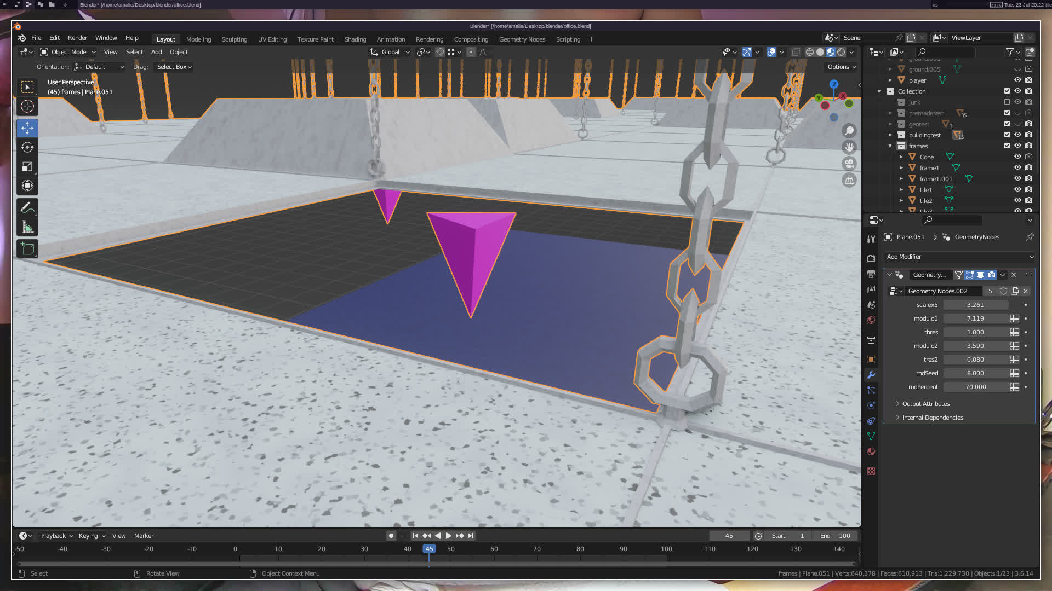Collapse the frames collection in outliner
Image resolution: width=1052 pixels, height=591 pixels.
point(890,146)
